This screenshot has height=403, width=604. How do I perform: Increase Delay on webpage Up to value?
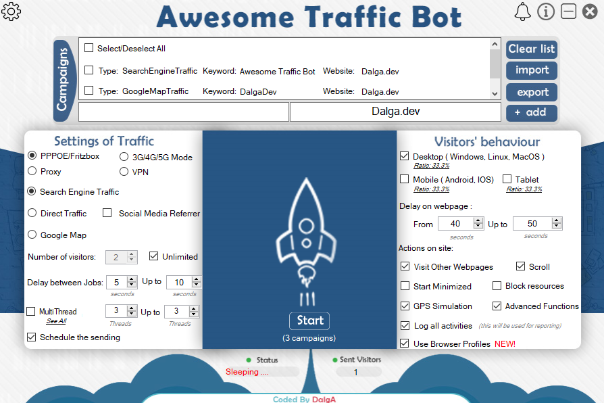coord(556,220)
